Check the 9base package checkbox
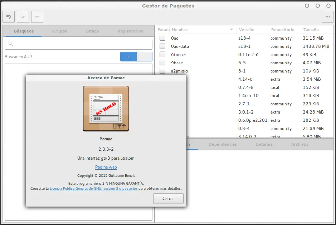 [x=162, y=62]
